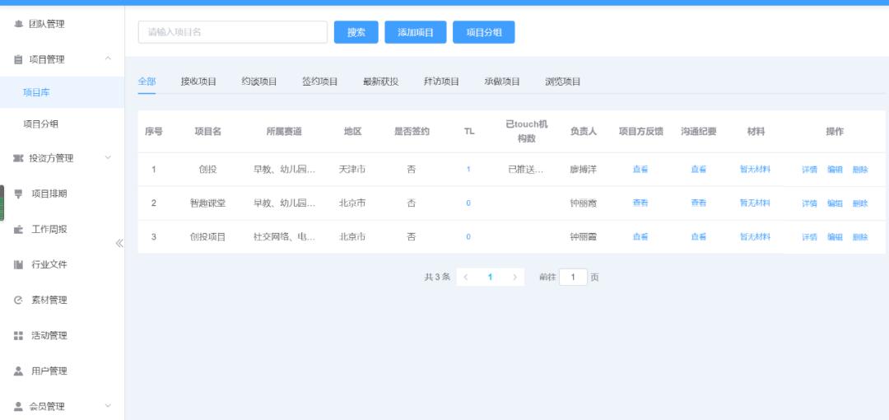Screen dimensions: 889x420
Task: Switch to the 签约项目 tab
Action: pyautogui.click(x=319, y=82)
